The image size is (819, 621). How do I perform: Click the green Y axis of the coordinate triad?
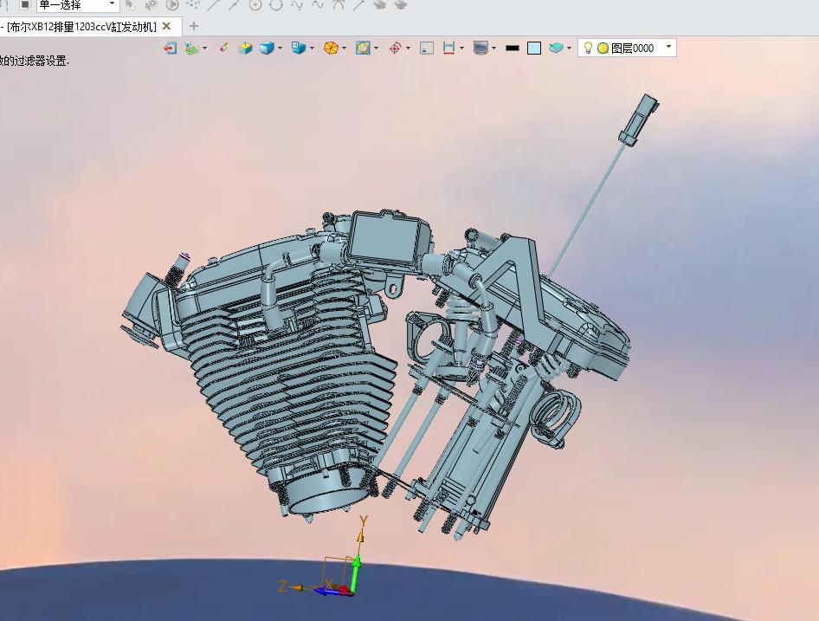point(356,574)
